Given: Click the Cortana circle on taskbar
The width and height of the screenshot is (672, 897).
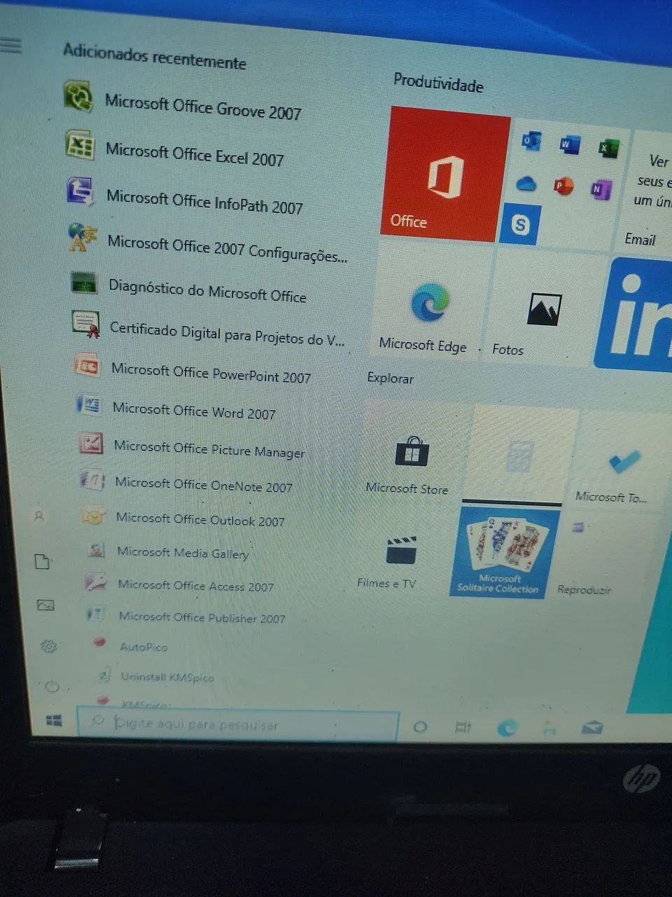Looking at the screenshot, I should 419,727.
